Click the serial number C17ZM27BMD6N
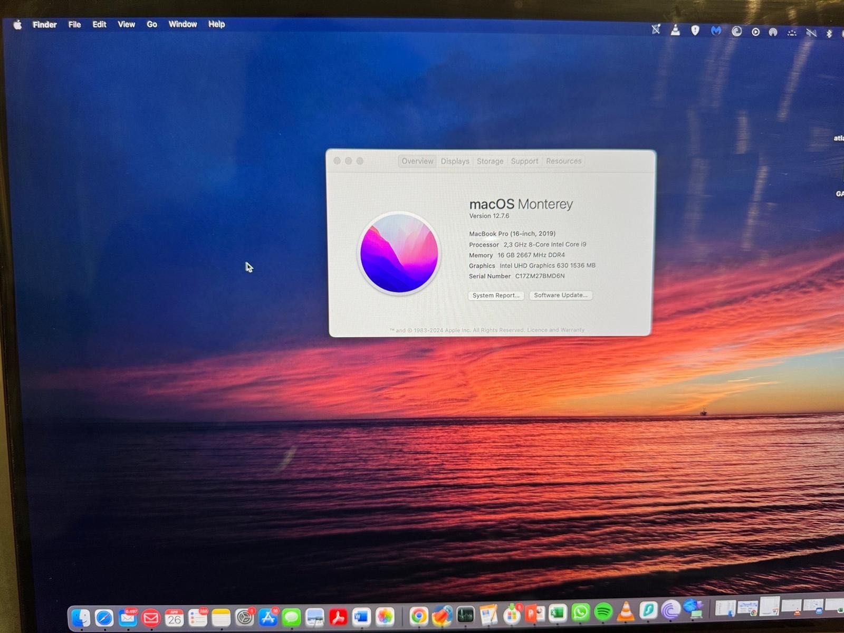This screenshot has height=633, width=844. tap(540, 276)
